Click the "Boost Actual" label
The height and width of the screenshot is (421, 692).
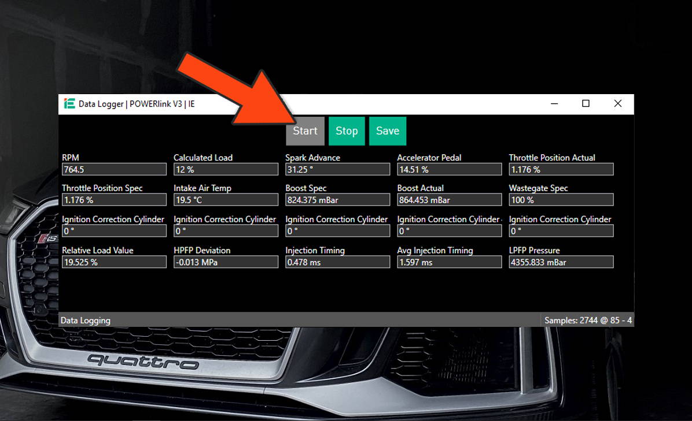pos(421,188)
